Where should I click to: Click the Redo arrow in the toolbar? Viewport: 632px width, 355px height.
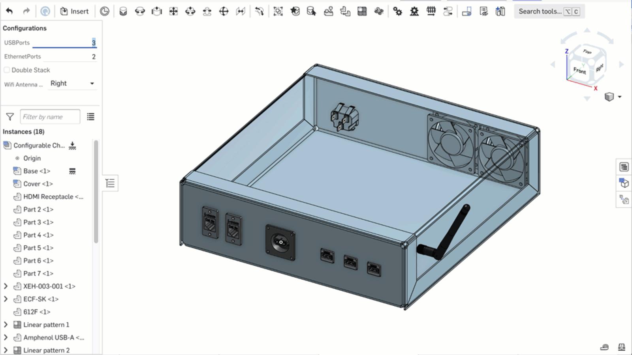pyautogui.click(x=26, y=11)
